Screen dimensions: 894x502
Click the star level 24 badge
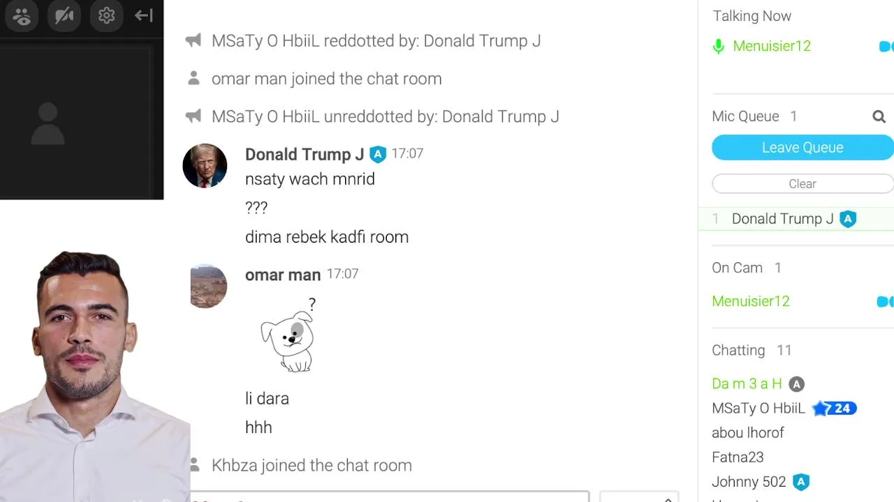(x=835, y=409)
